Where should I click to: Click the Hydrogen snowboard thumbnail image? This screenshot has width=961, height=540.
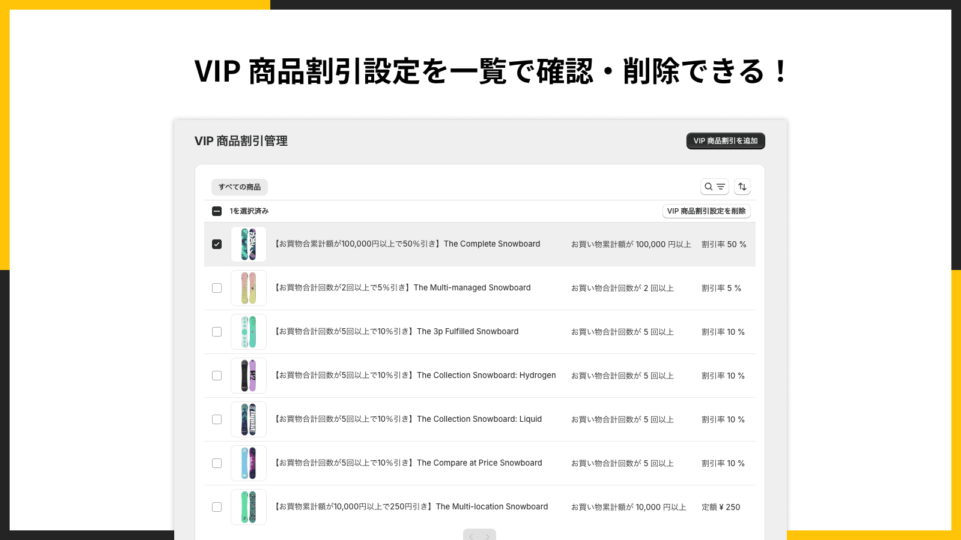point(249,376)
